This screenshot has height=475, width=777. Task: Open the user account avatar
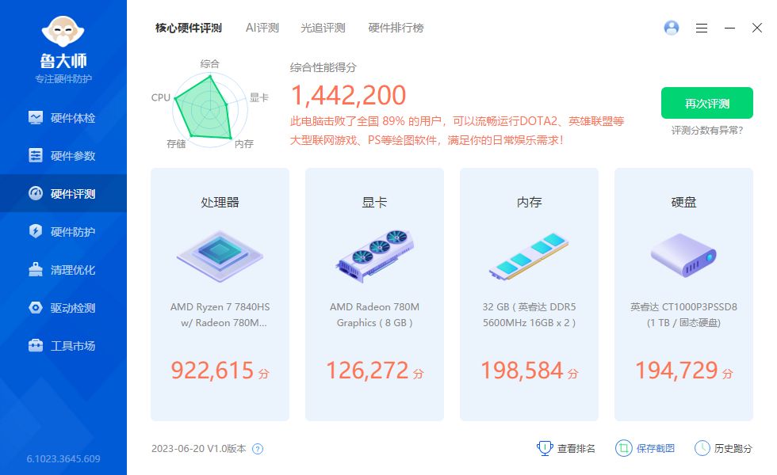(671, 28)
